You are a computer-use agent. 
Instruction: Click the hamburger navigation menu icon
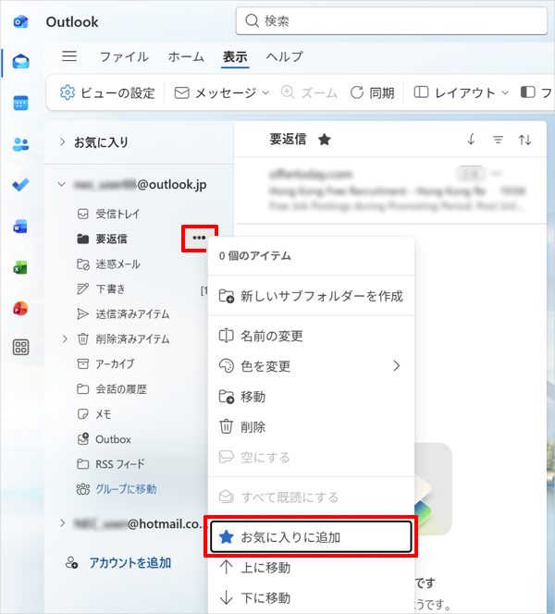pos(69,56)
